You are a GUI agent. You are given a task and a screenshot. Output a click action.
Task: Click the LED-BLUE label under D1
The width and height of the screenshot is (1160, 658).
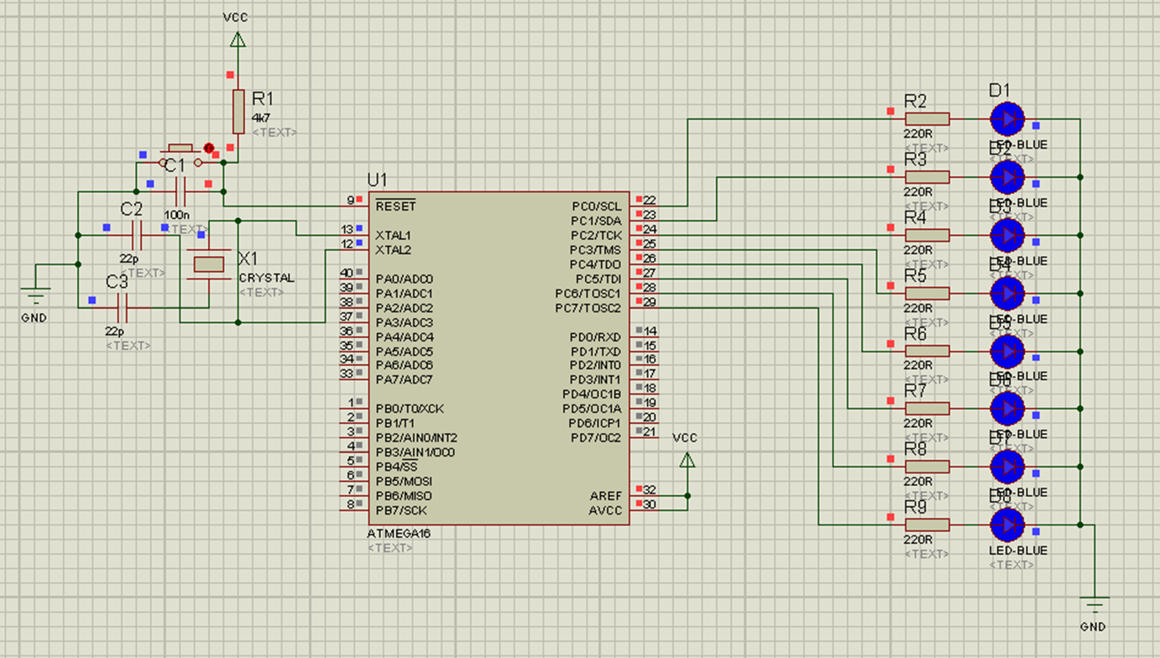pos(1020,144)
